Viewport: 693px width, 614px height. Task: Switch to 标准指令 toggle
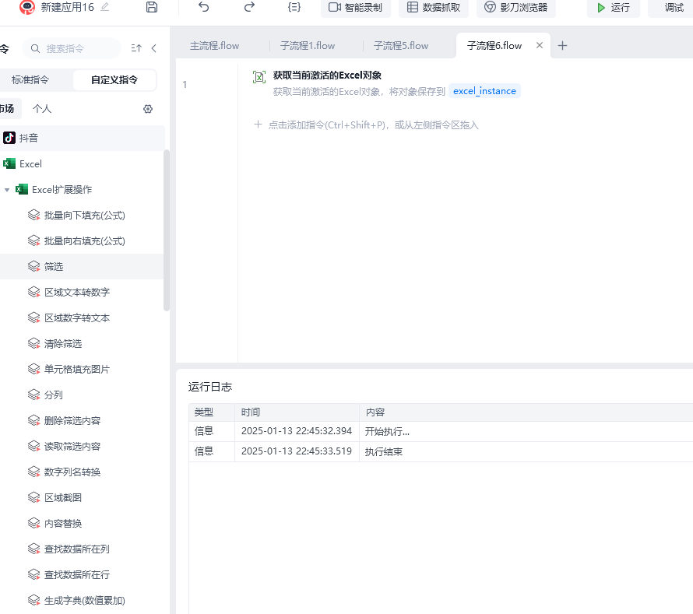coord(30,79)
